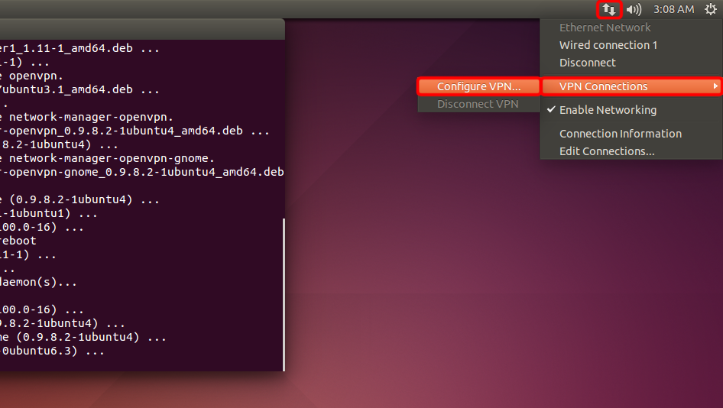Click the Ethernet Network header label
The image size is (723, 408).
pos(605,28)
